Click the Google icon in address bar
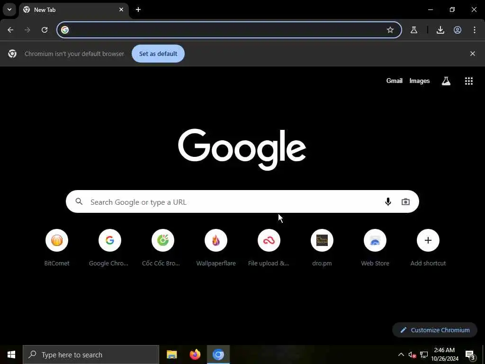Viewport: 485px width, 364px height. tap(65, 30)
